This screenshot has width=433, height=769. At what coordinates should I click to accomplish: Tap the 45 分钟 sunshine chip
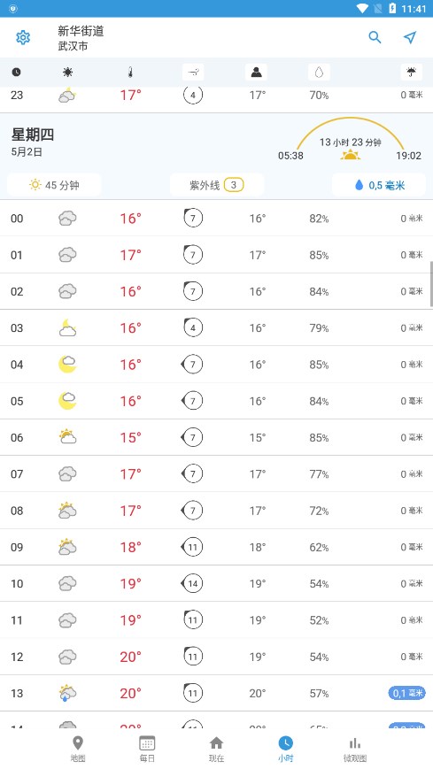(54, 185)
